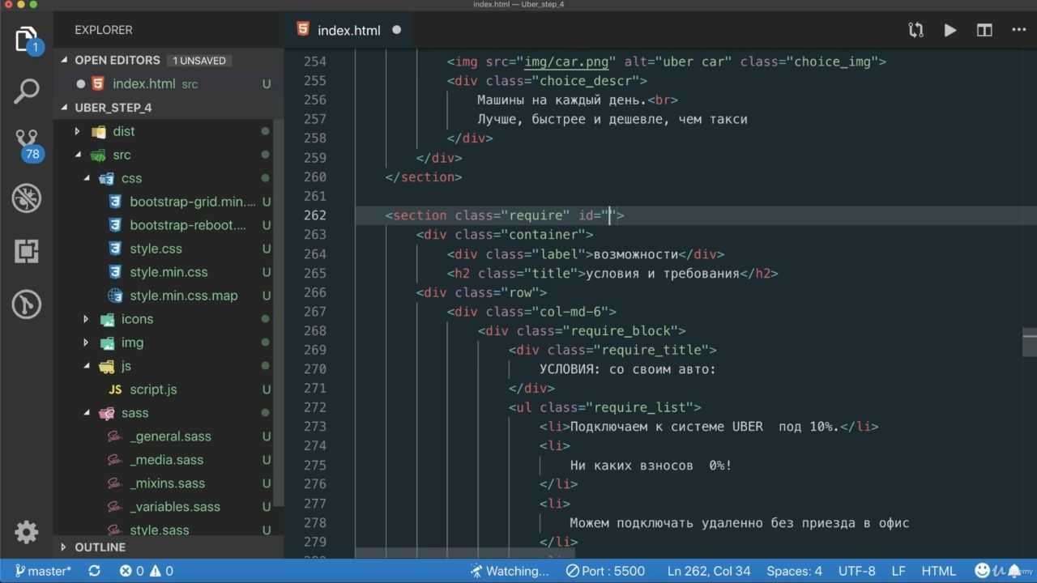Click the horizontal scrollbar under the code
This screenshot has width=1037, height=583.
(465, 554)
